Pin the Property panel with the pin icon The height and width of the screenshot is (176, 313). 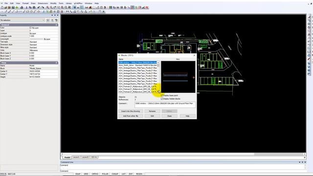[55, 15]
